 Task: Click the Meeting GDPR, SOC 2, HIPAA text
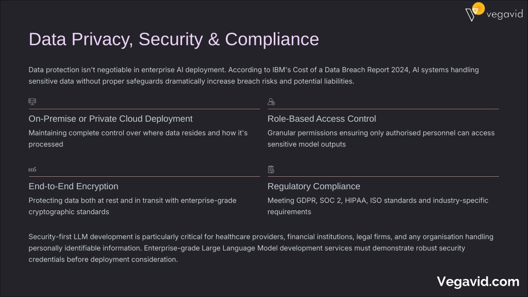pyautogui.click(x=377, y=206)
